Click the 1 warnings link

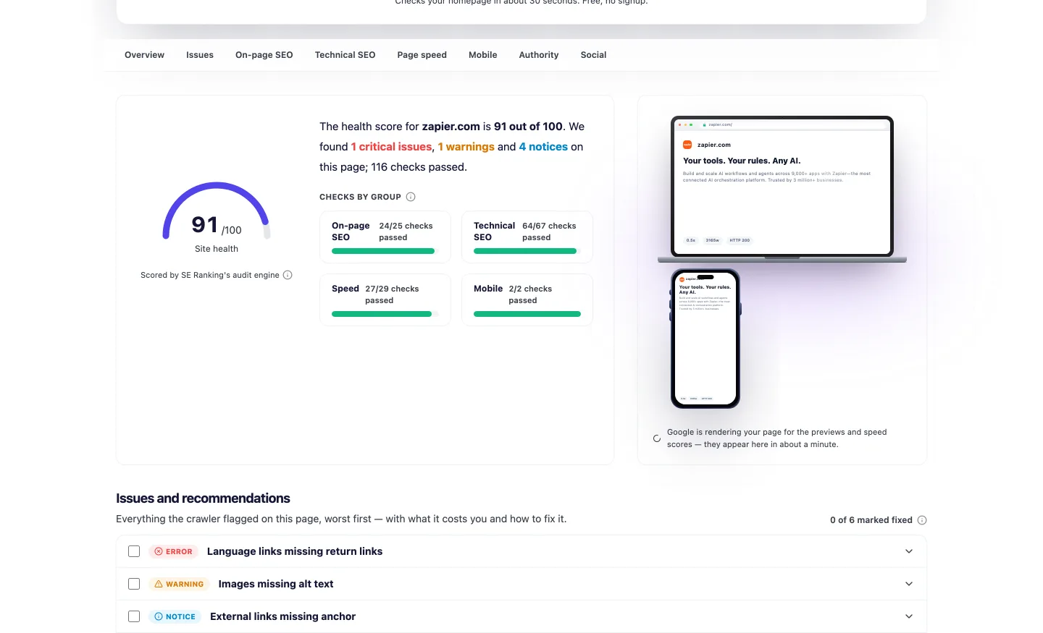click(x=466, y=147)
